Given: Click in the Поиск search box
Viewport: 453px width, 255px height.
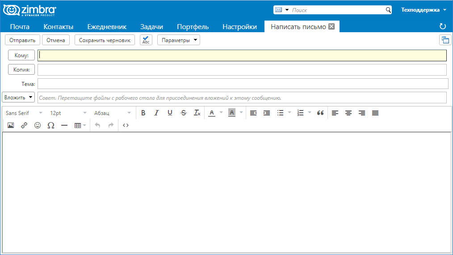Looking at the screenshot, I should point(337,10).
